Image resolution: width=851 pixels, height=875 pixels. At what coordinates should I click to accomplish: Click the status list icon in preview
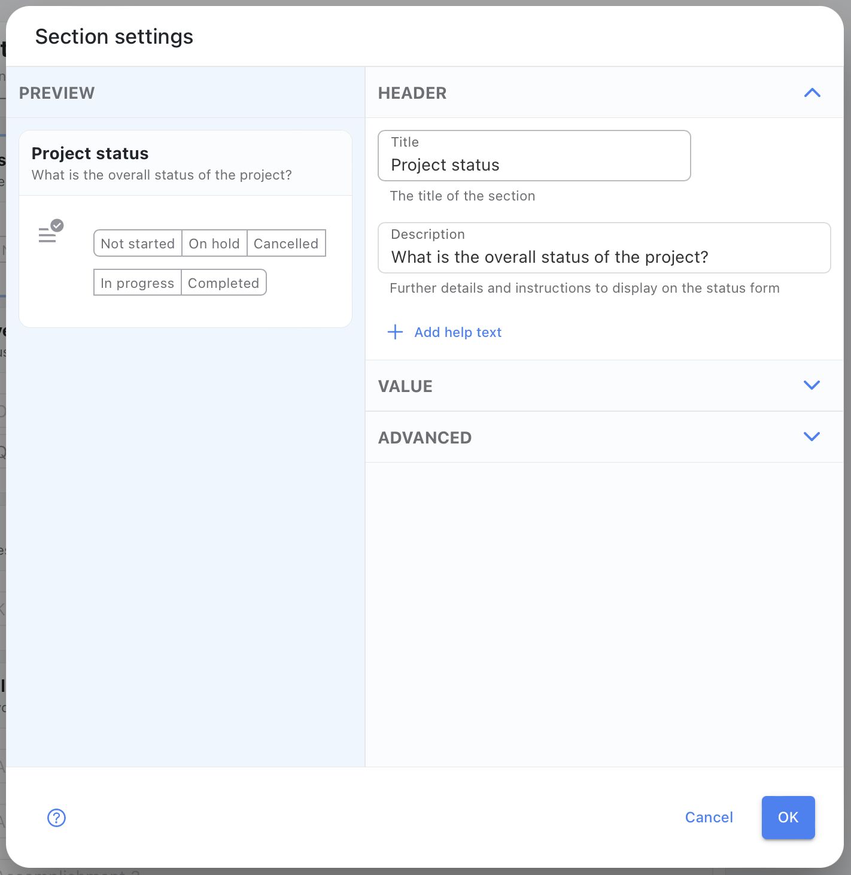(51, 232)
